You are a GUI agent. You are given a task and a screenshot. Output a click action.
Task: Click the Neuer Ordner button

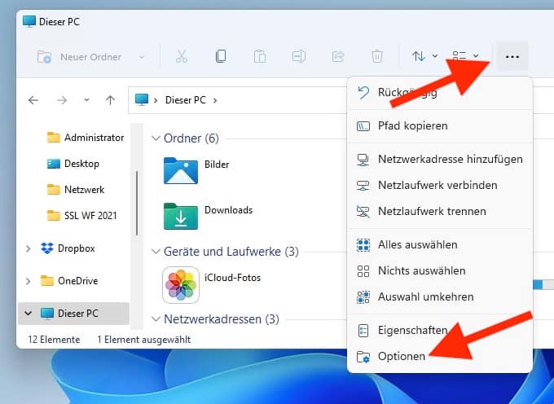click(90, 57)
